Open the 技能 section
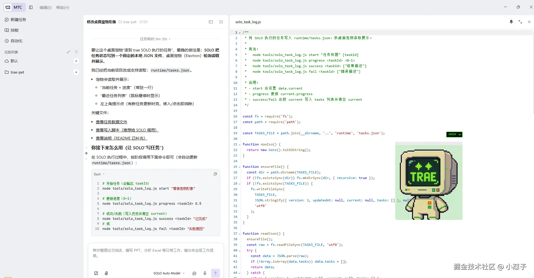Screen dimensions: 534x278 tap(12, 30)
